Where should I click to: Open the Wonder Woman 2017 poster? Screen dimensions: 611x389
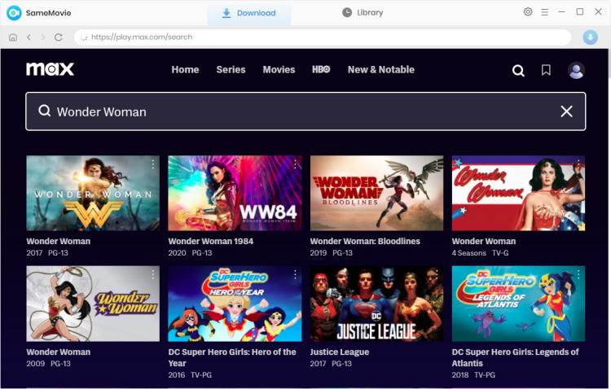pos(93,193)
